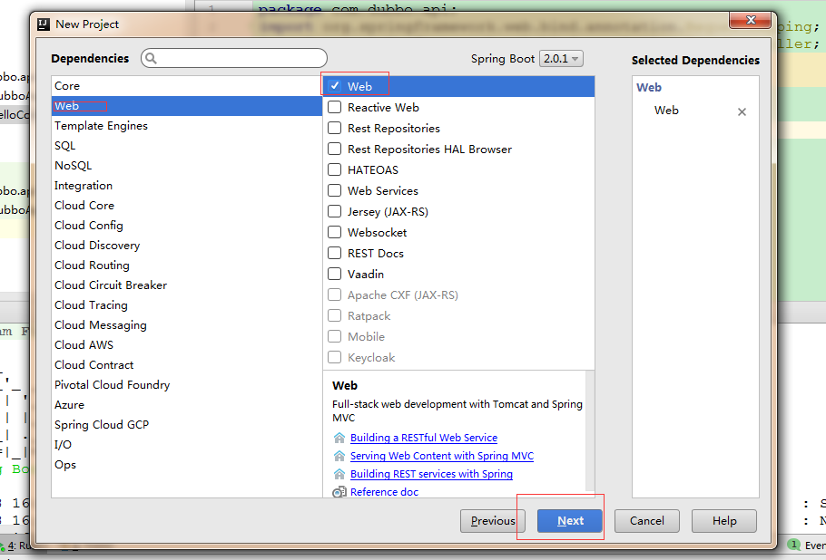This screenshot has height=560, width=826.
Task: Click the description panel vertical scrollbar
Action: click(590, 431)
